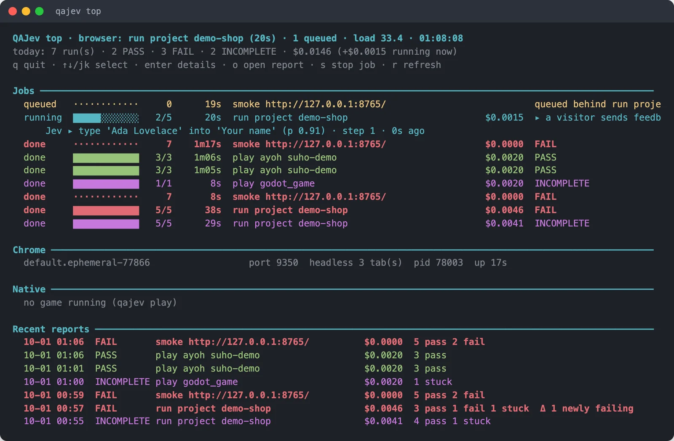
Task: Select the 'run project demo-shop' job lasting 29s
Action: (307, 223)
